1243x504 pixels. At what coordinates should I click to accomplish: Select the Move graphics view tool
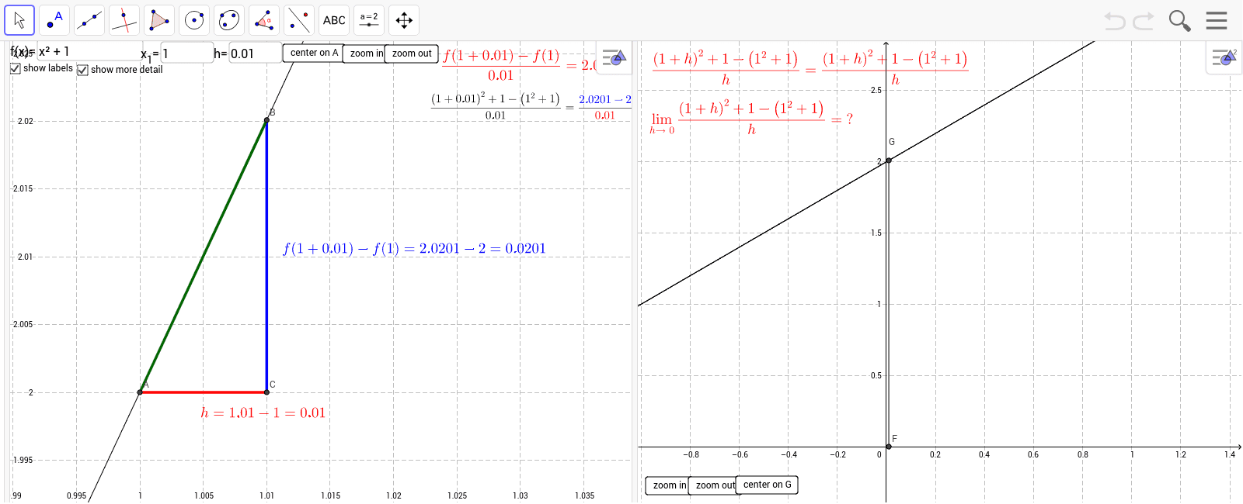click(x=404, y=20)
